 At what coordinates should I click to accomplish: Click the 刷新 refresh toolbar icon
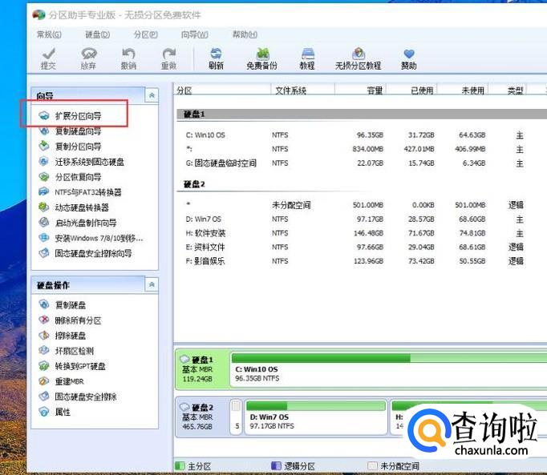(216, 58)
